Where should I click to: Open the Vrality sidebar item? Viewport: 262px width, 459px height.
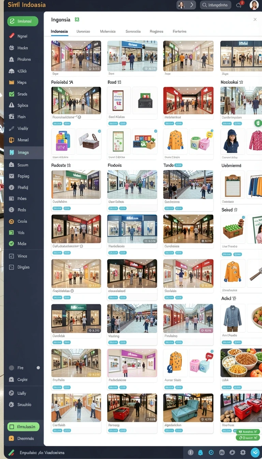point(23,128)
